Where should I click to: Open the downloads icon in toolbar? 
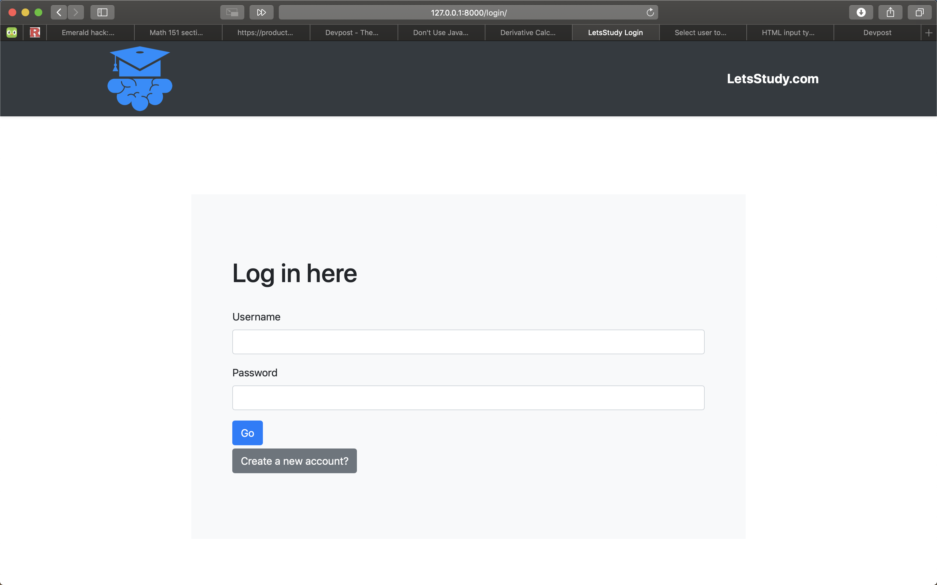coord(861,12)
